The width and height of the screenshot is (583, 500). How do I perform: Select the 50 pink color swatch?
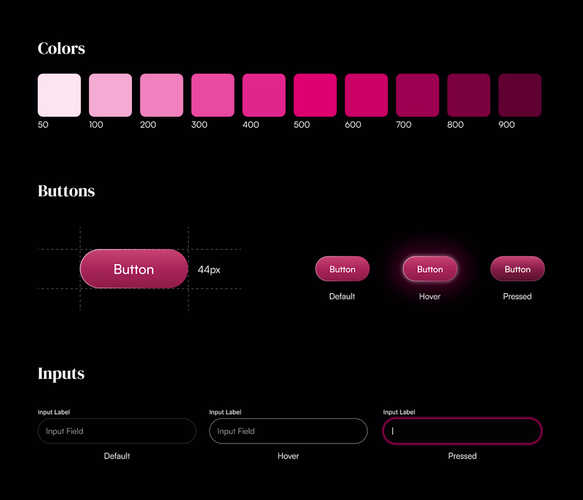[x=59, y=95]
